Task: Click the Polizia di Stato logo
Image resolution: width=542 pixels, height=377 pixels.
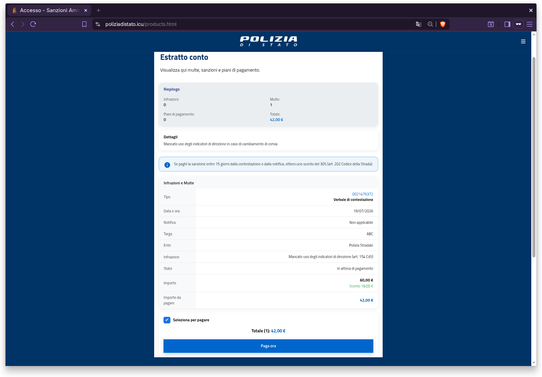Action: pyautogui.click(x=269, y=41)
